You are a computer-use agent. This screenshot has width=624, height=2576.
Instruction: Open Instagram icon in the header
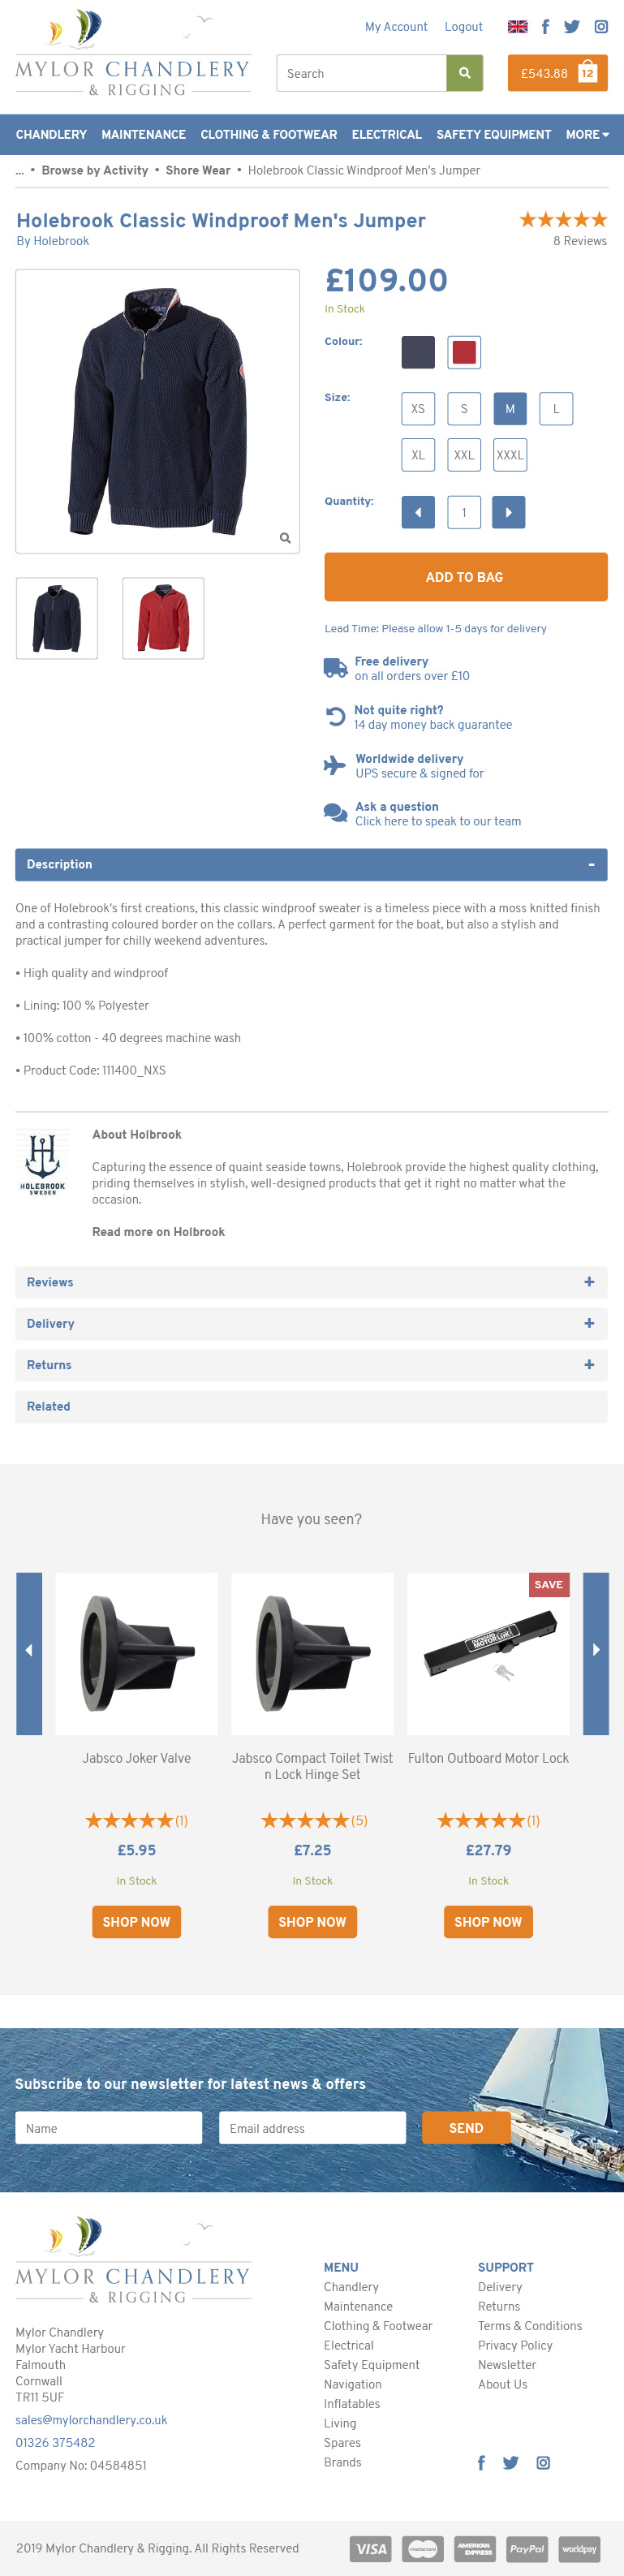click(601, 27)
